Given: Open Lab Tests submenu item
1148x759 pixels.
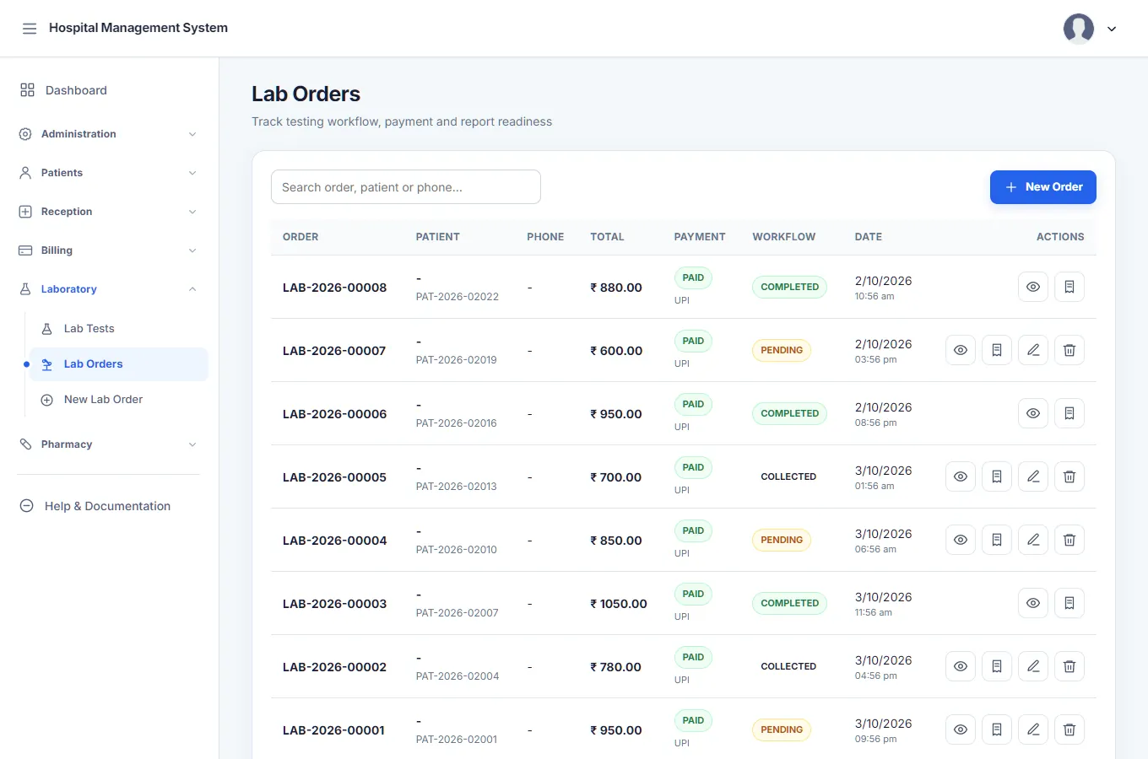Looking at the screenshot, I should [x=119, y=329].
